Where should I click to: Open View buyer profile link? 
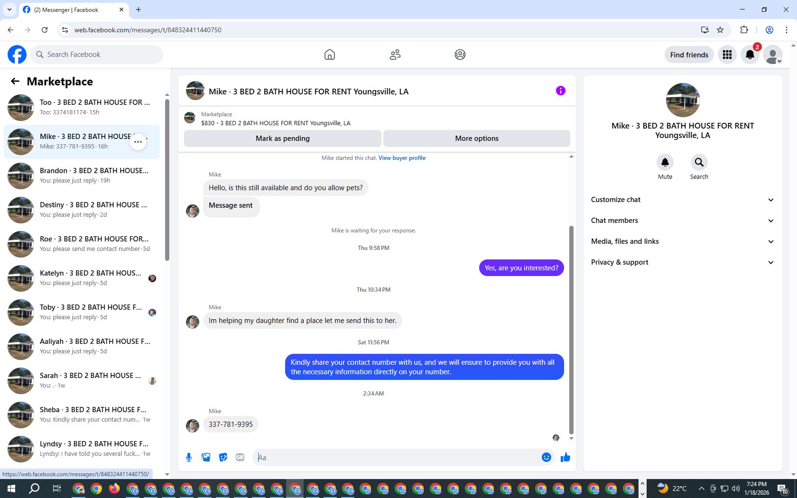click(x=402, y=158)
